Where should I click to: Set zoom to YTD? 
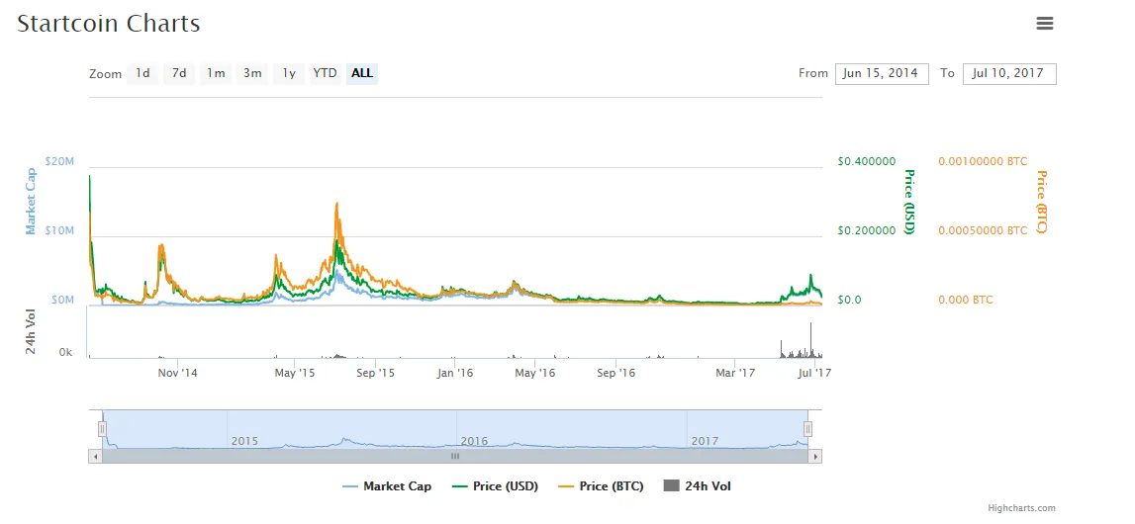click(325, 73)
